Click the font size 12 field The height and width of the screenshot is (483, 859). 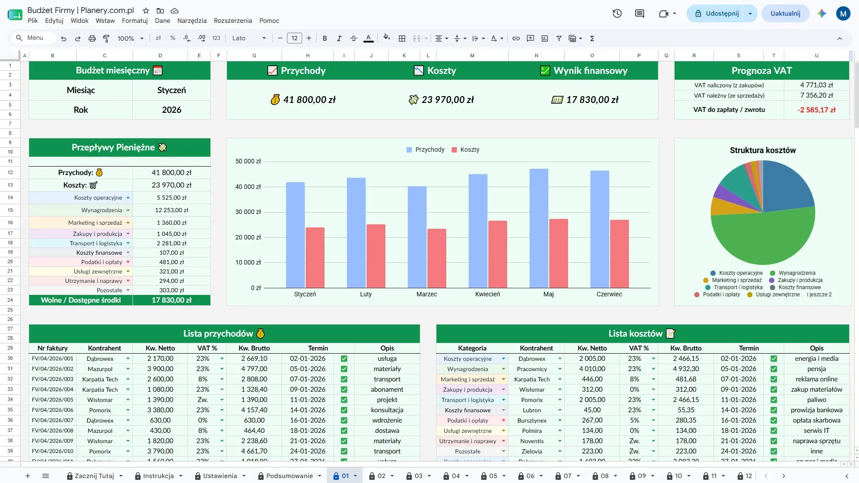tap(295, 38)
